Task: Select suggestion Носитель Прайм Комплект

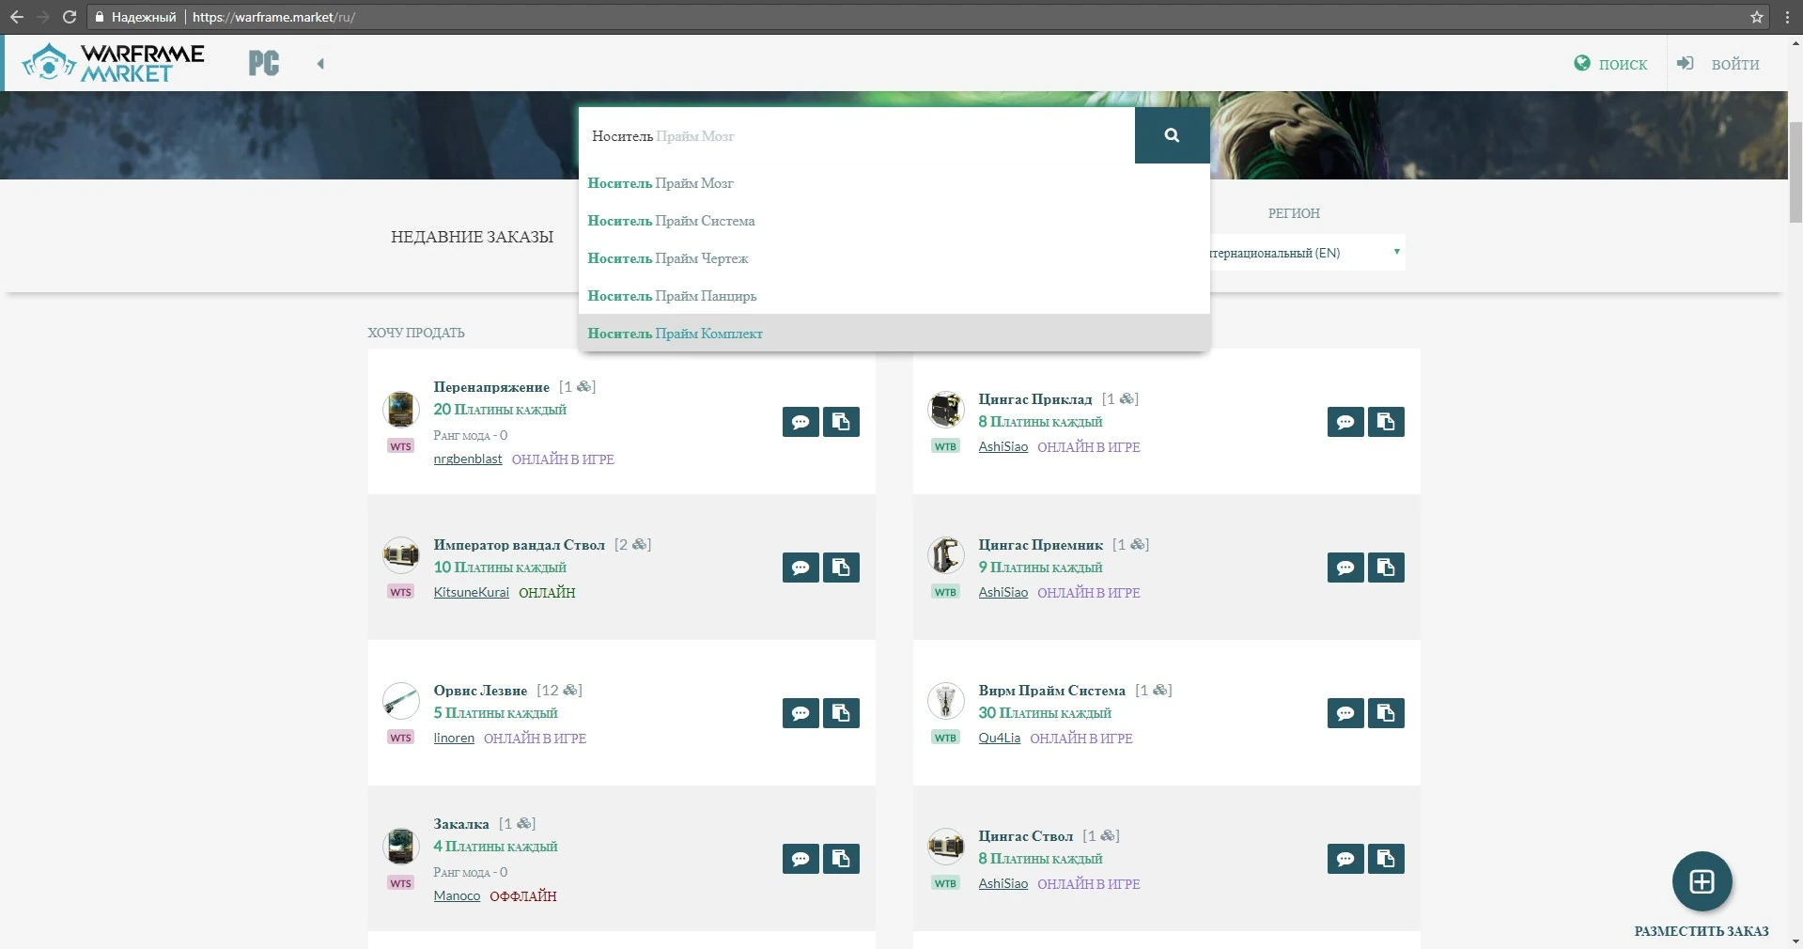Action: pos(894,334)
